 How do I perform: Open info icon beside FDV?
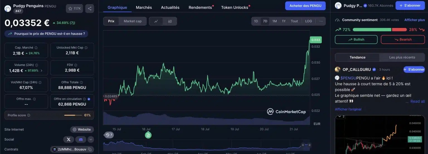(76, 65)
